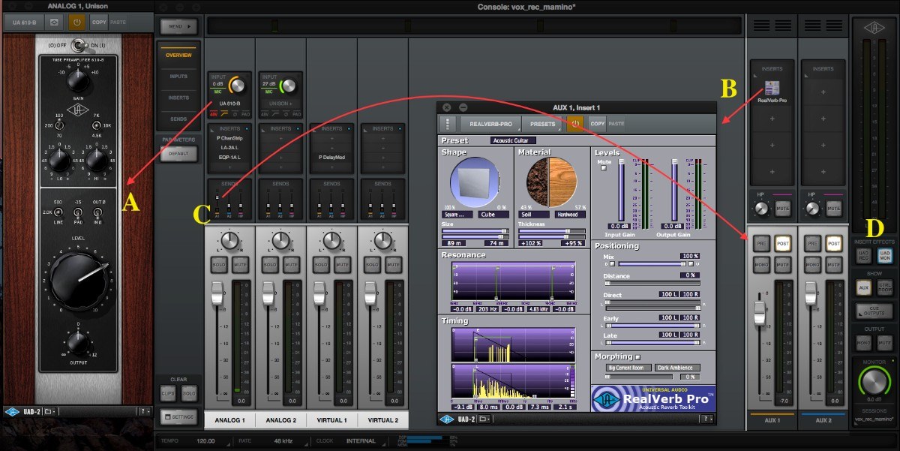900x451 pixels.
Task: Click the Shape room preview in RealVerb
Action: [x=476, y=184]
